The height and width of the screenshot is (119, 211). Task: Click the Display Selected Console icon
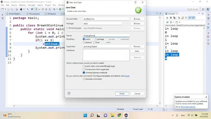click(x=171, y=22)
